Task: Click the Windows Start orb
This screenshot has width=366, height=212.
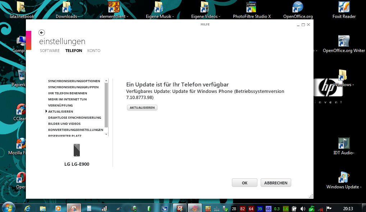Action: [x=9, y=207]
